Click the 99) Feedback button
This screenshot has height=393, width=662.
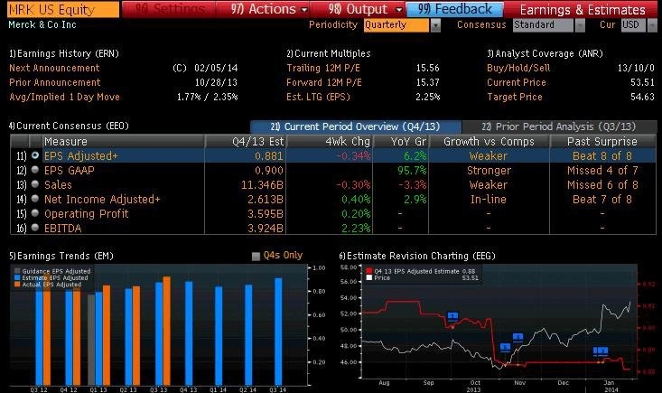pos(454,9)
